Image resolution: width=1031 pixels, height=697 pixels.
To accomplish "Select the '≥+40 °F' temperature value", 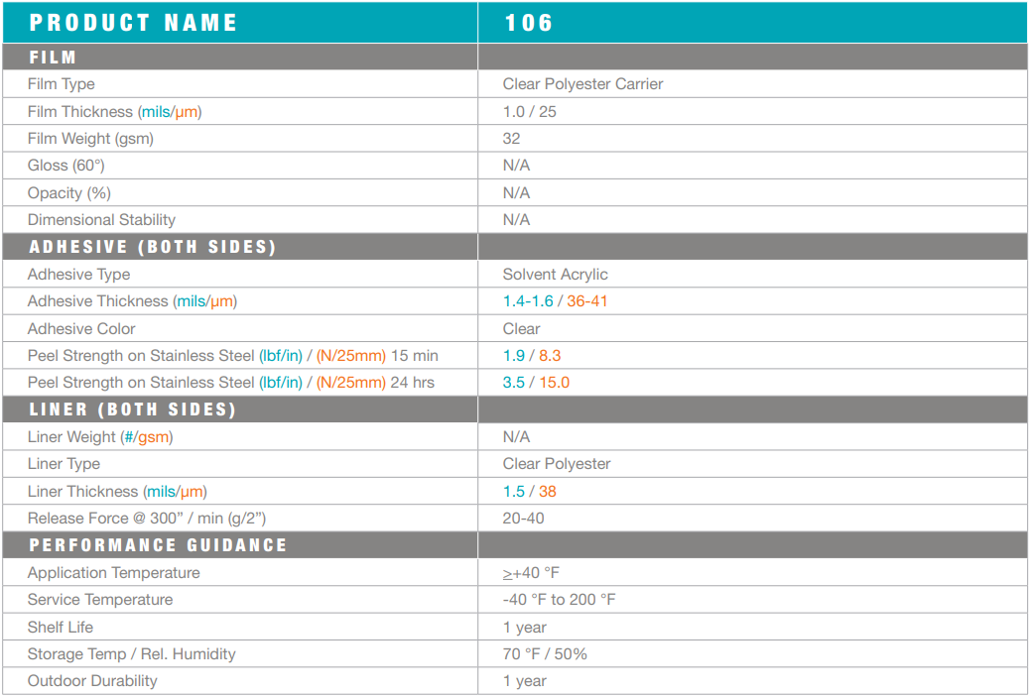I will (531, 573).
